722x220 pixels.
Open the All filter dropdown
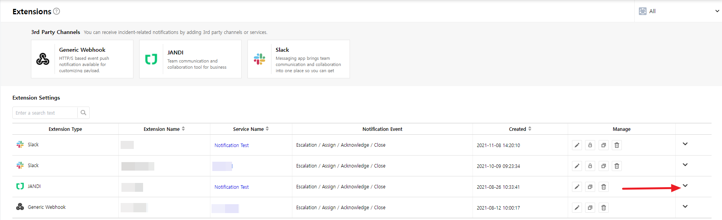click(678, 11)
